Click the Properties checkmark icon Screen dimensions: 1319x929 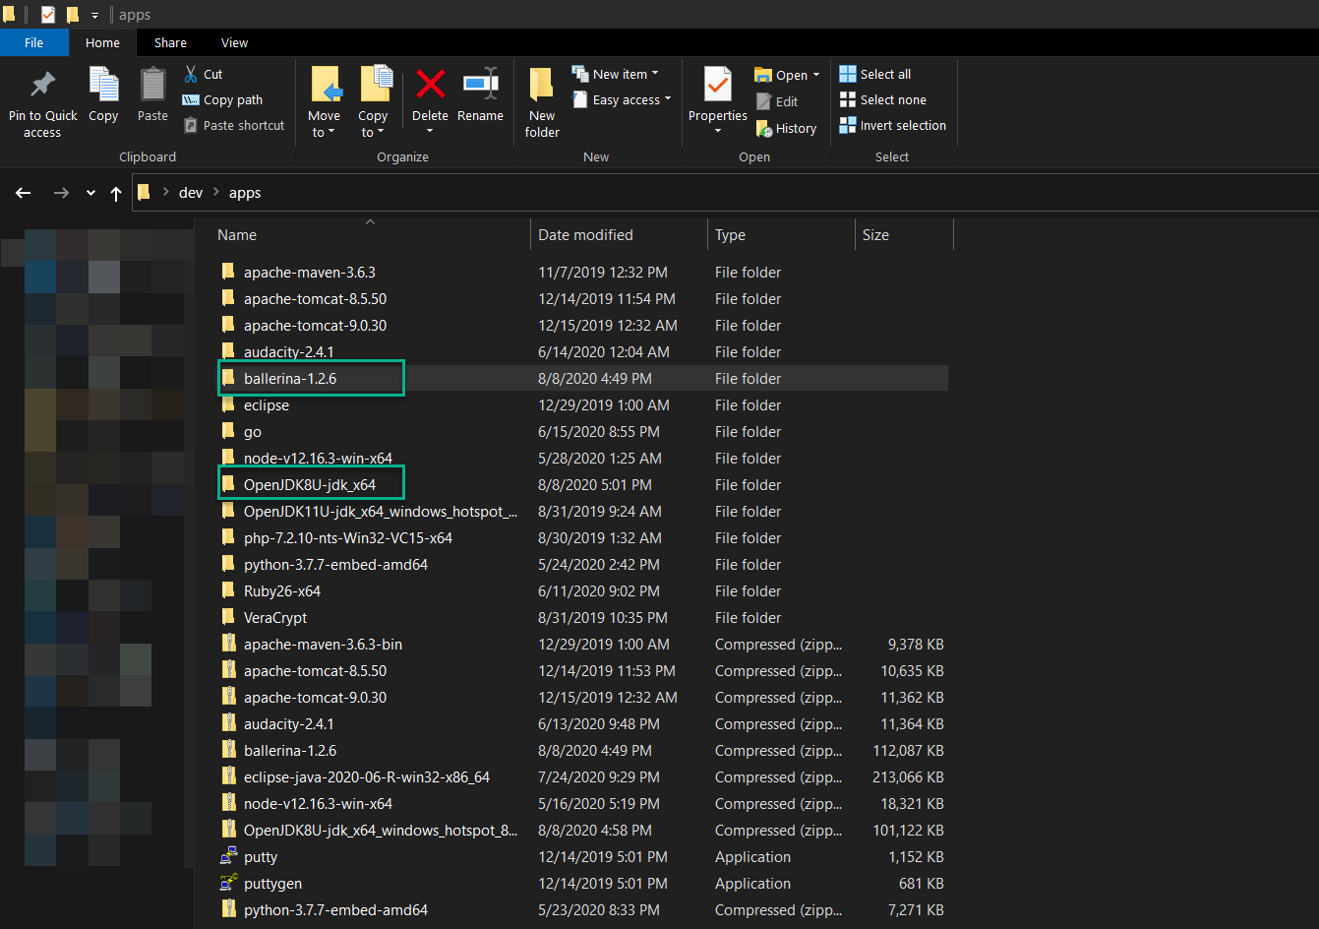click(x=718, y=84)
